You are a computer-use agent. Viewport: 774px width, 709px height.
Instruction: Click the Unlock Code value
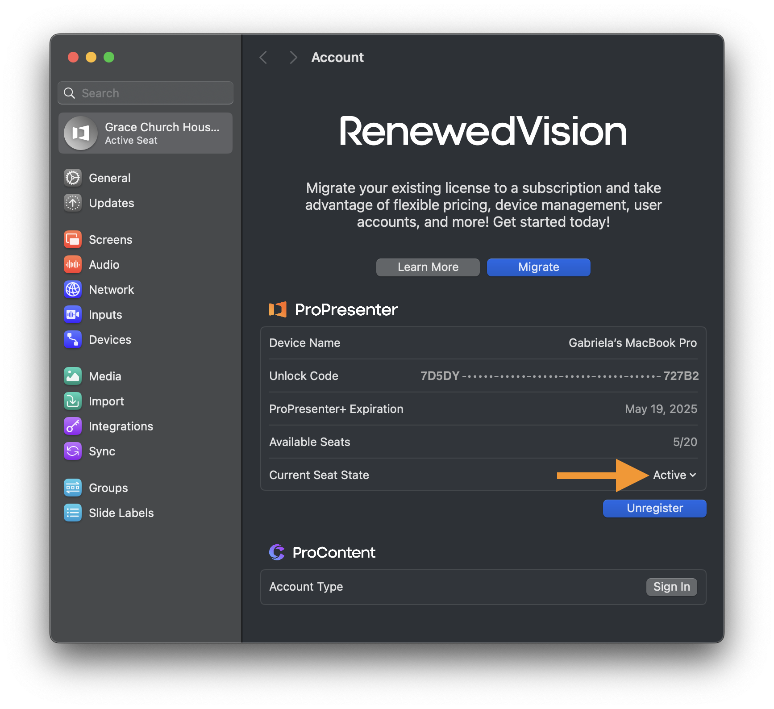tap(559, 376)
